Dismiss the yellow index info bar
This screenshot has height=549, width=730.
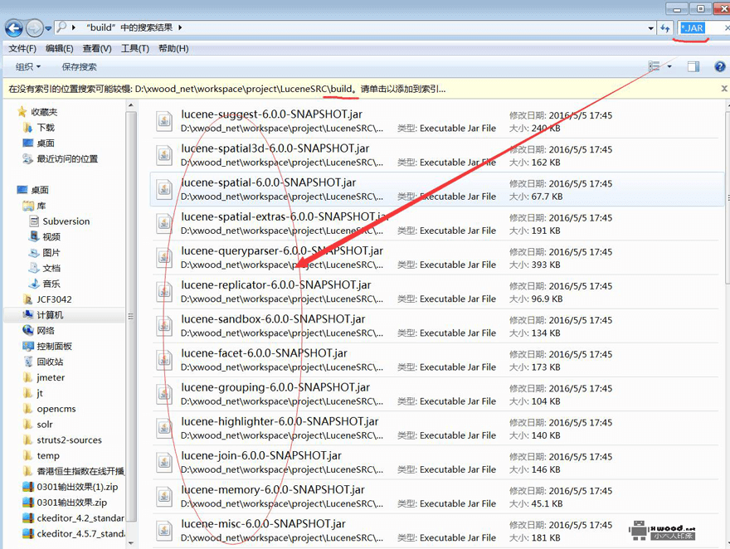coord(724,89)
